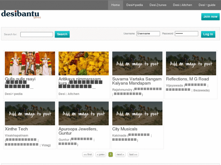Open Desi kitchen navigation item
This screenshot has height=165, width=221.
click(182, 5)
